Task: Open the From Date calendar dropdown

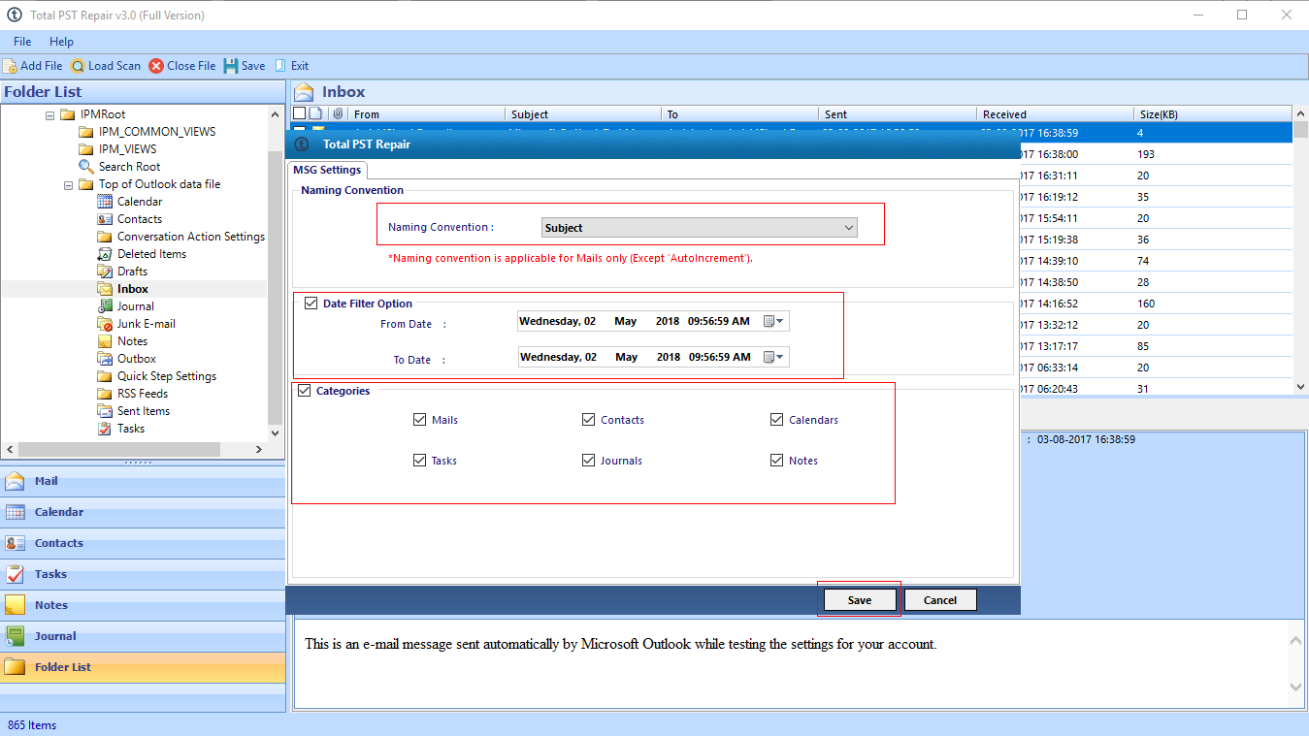Action: point(774,321)
